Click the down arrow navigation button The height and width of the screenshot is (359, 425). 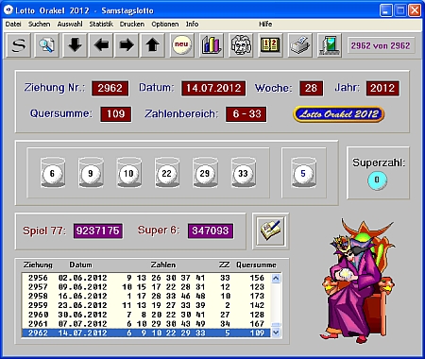tap(75, 45)
